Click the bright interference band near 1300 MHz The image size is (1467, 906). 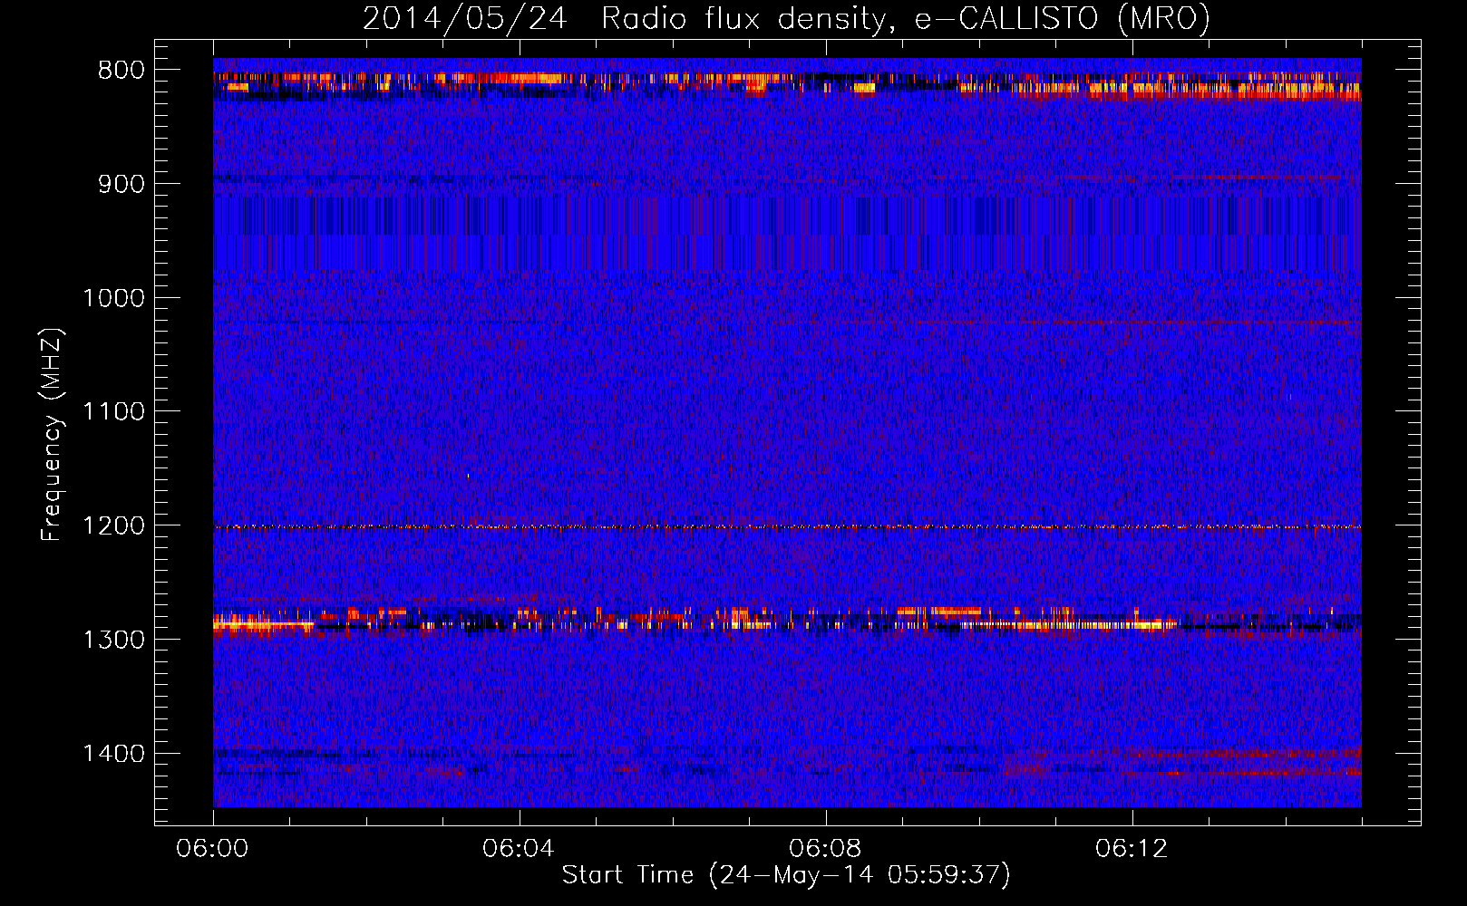(787, 621)
